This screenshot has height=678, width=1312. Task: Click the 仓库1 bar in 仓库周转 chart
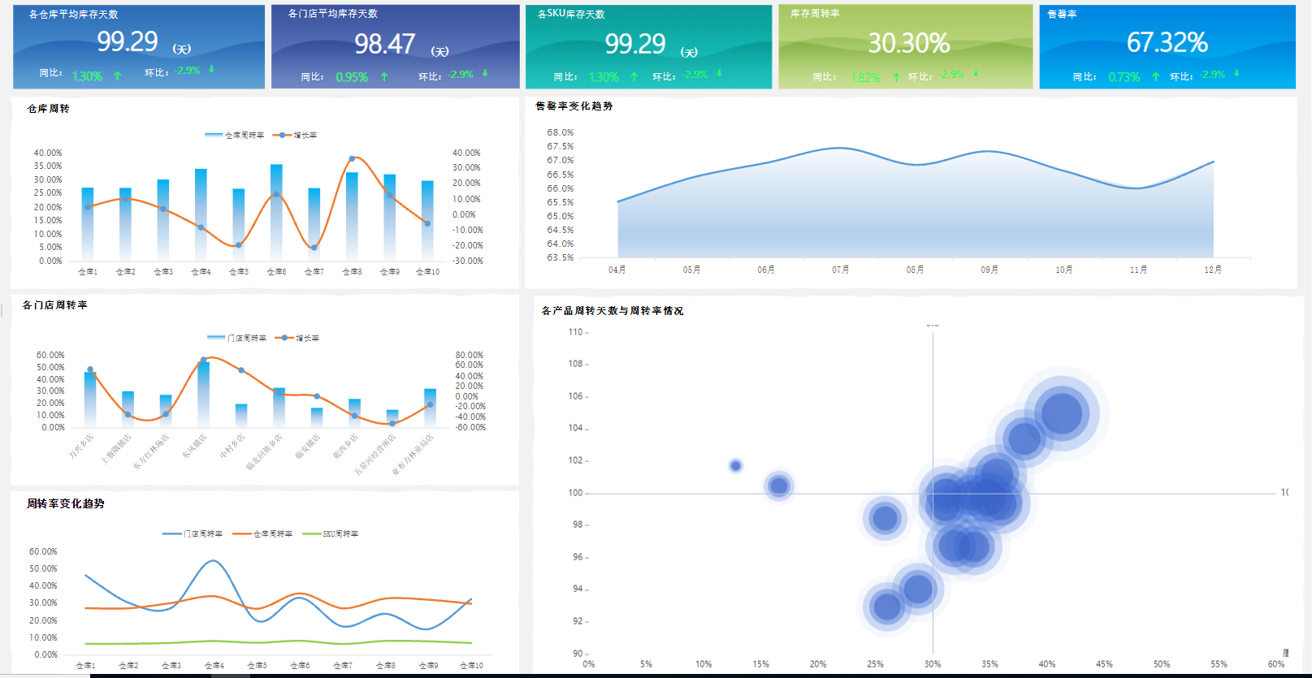(88, 224)
